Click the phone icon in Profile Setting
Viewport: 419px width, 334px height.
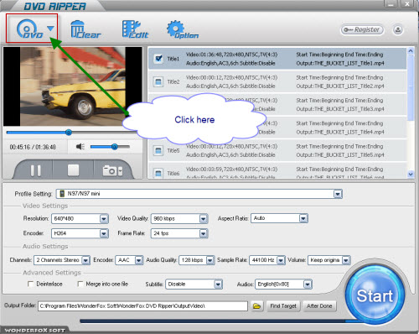tap(62, 194)
